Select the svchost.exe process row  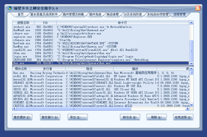click(x=101, y=27)
